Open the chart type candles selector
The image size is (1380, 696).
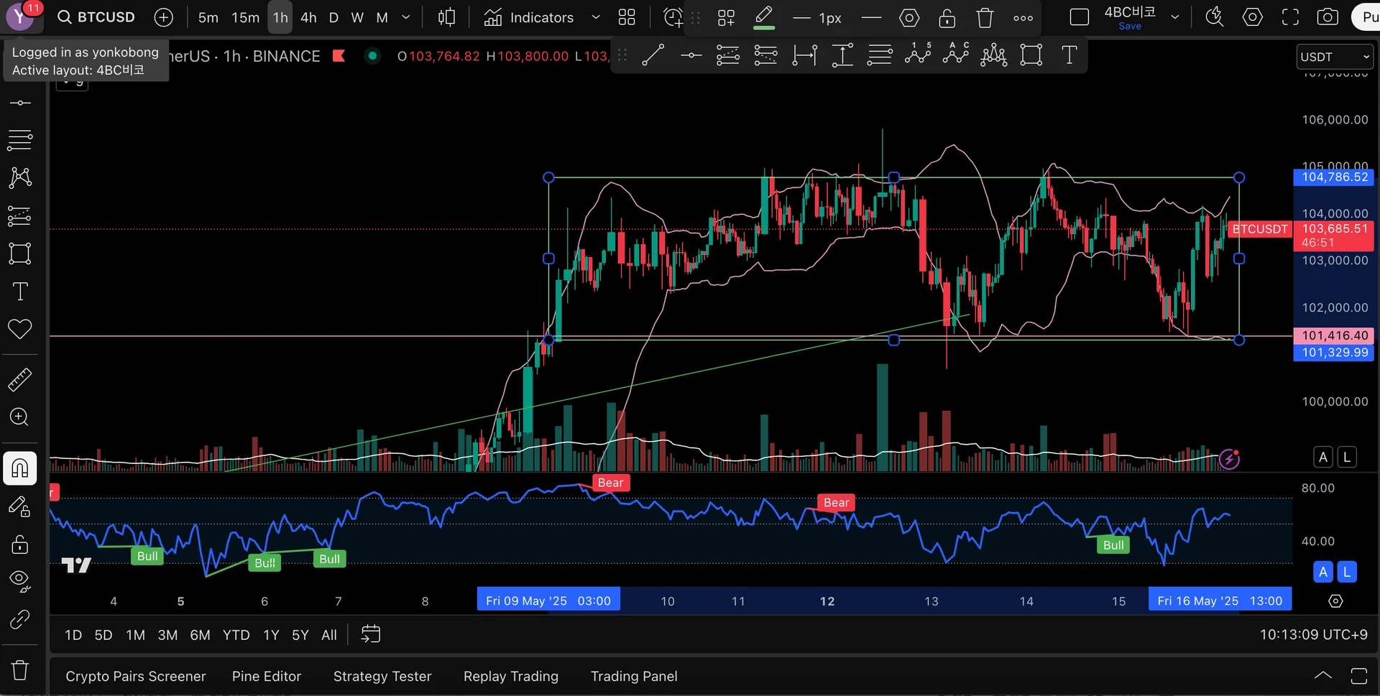tap(446, 17)
